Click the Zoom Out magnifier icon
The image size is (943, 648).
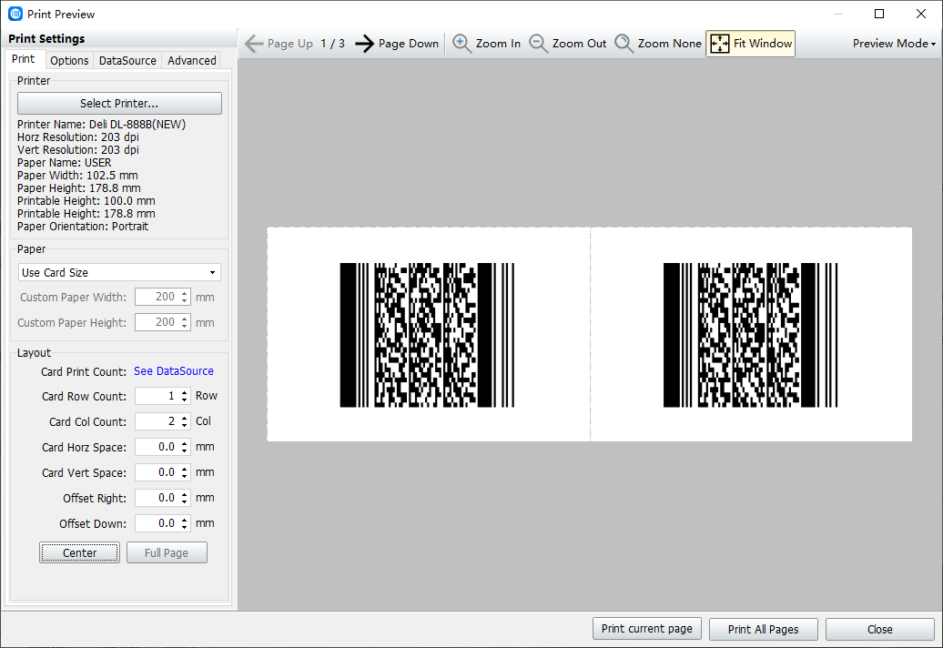538,44
